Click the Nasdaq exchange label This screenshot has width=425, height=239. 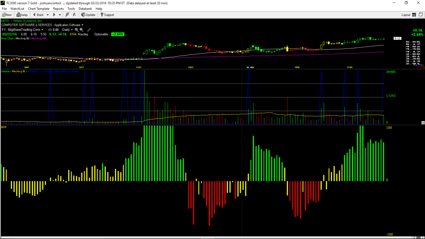click(83, 34)
